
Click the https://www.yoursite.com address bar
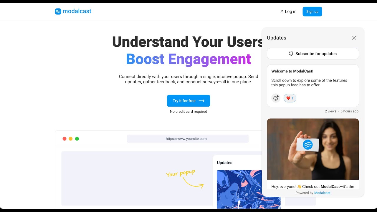pos(188,139)
